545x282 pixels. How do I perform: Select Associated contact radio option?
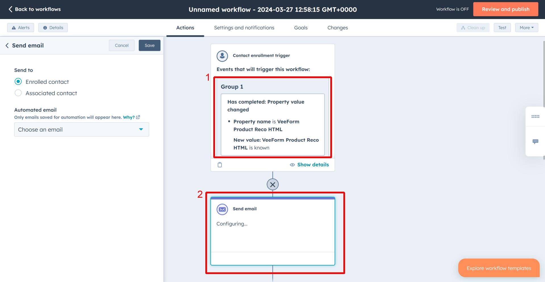[18, 93]
